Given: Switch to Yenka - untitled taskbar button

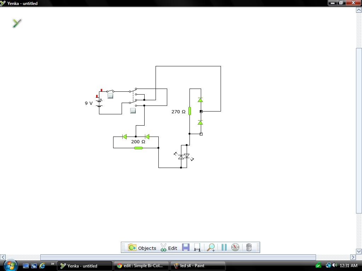Looking at the screenshot, I should click(x=85, y=266).
